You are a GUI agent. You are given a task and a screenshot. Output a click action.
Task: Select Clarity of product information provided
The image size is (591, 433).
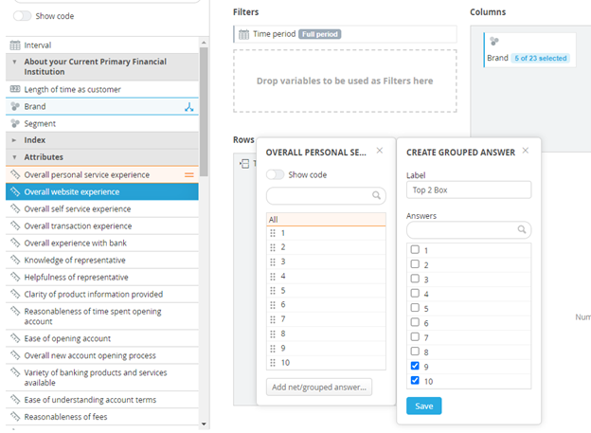102,295
